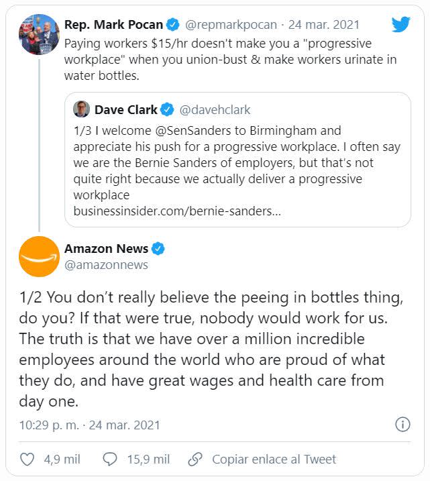
Task: Click Dave Clark's small avatar
Action: click(81, 109)
